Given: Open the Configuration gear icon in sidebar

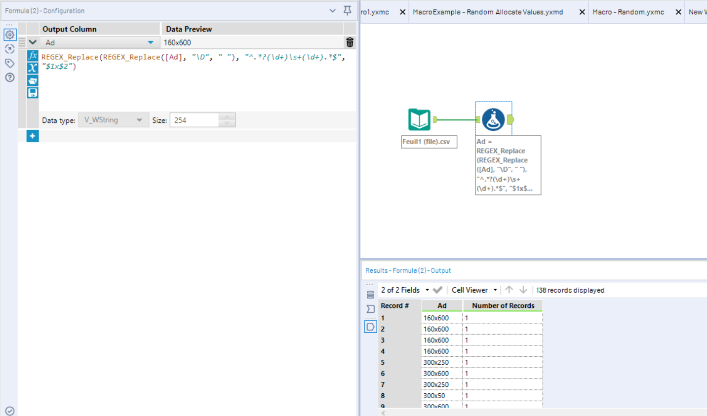Looking at the screenshot, I should coord(10,35).
